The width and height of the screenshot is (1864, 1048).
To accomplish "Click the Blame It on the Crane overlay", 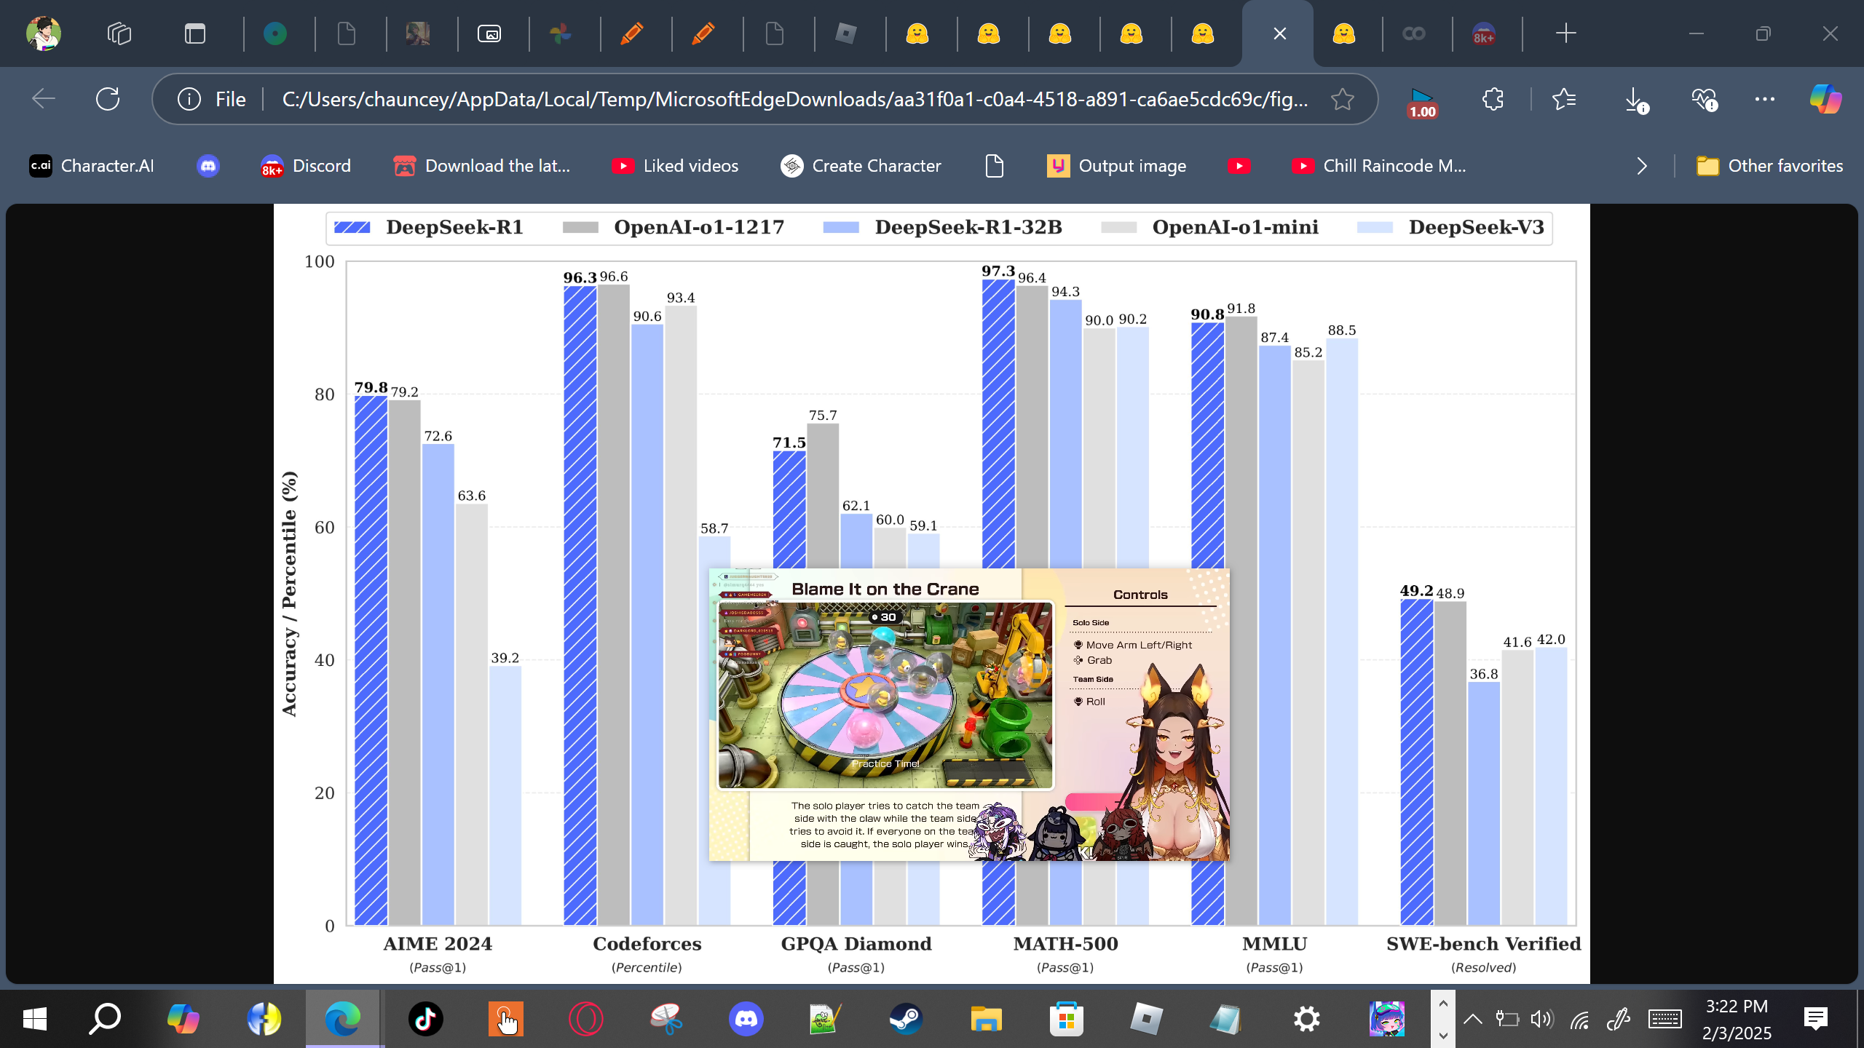I will tap(969, 715).
